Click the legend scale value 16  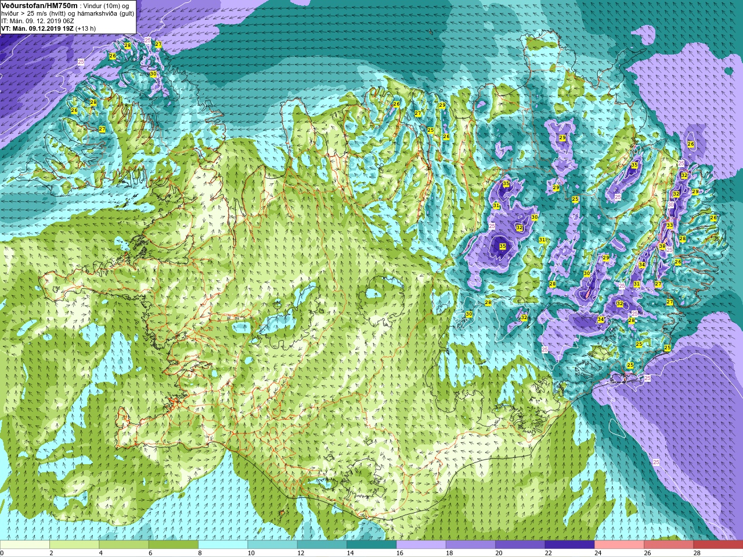[399, 553]
